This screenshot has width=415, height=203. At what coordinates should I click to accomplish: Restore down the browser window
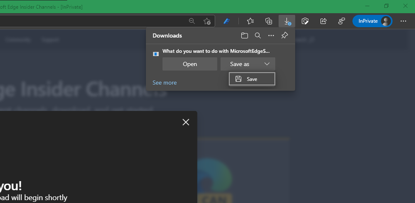386,6
